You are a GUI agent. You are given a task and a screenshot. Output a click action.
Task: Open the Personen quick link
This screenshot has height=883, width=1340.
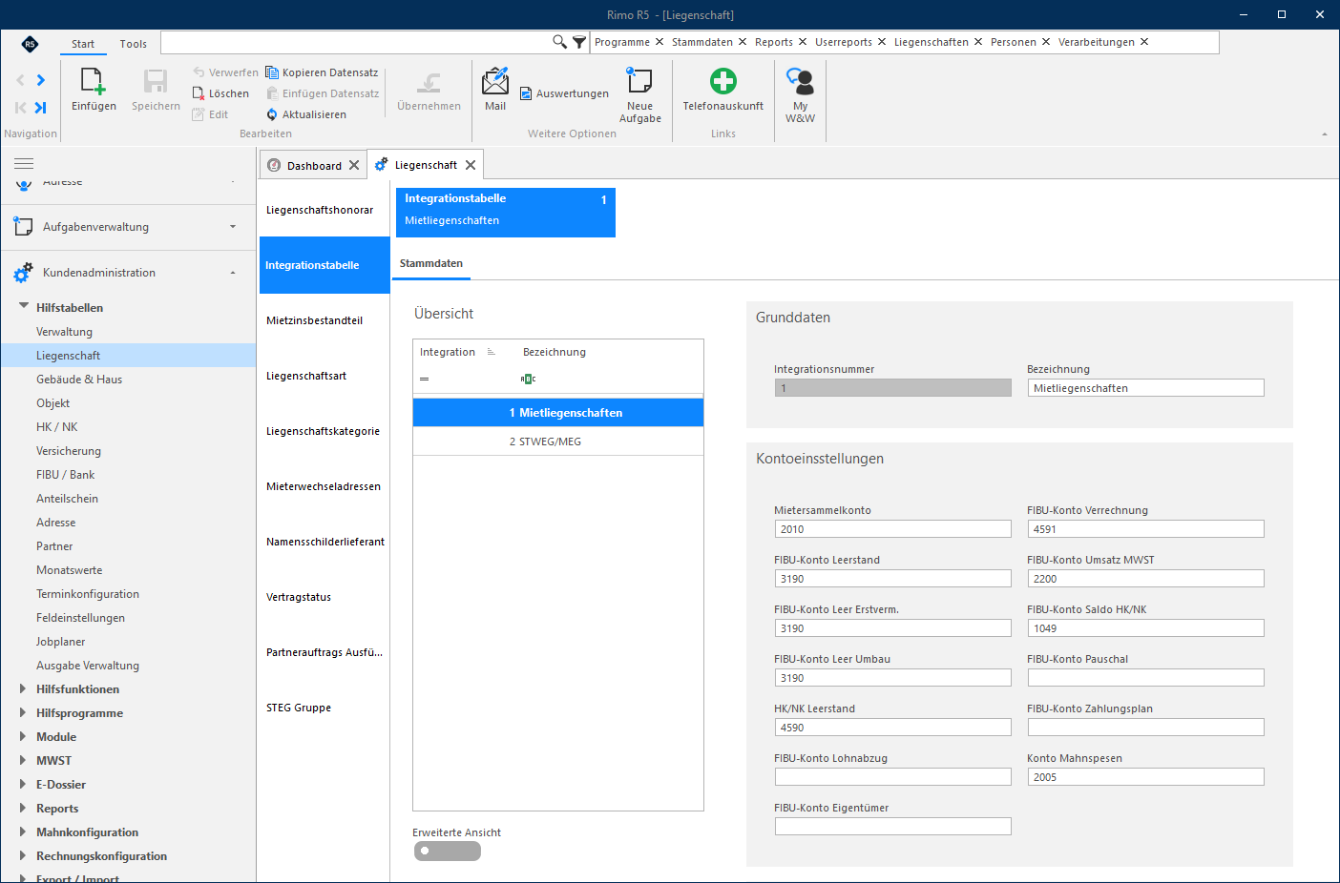1014,42
